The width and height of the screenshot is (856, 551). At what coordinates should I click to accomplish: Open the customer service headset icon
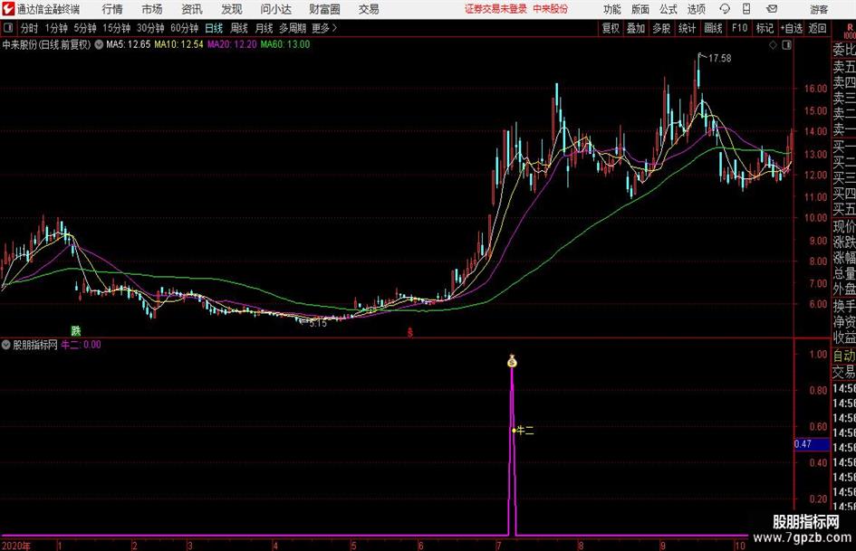tap(725, 9)
